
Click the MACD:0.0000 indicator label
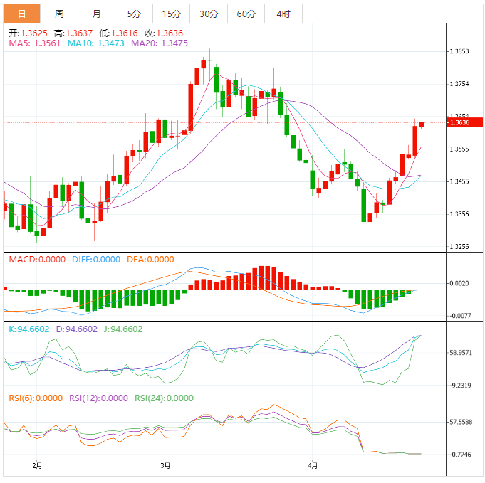coord(37,259)
